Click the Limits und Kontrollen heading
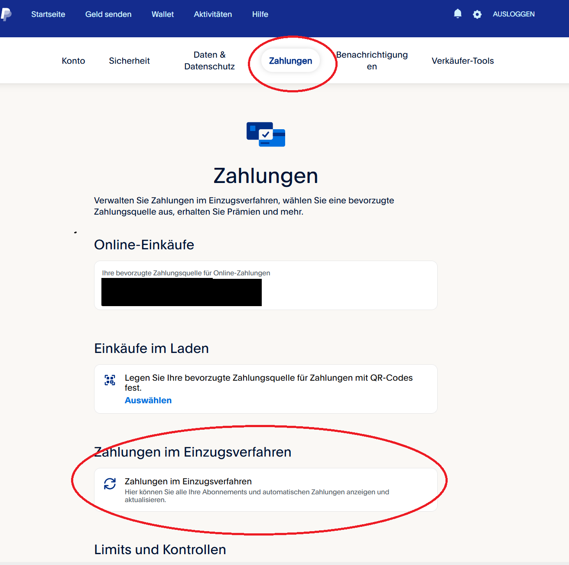The image size is (569, 565). pyautogui.click(x=160, y=549)
